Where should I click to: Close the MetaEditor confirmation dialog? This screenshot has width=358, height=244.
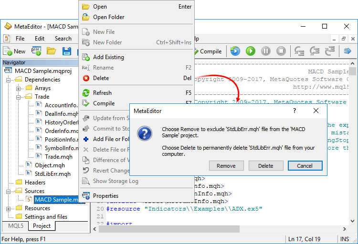point(316,111)
